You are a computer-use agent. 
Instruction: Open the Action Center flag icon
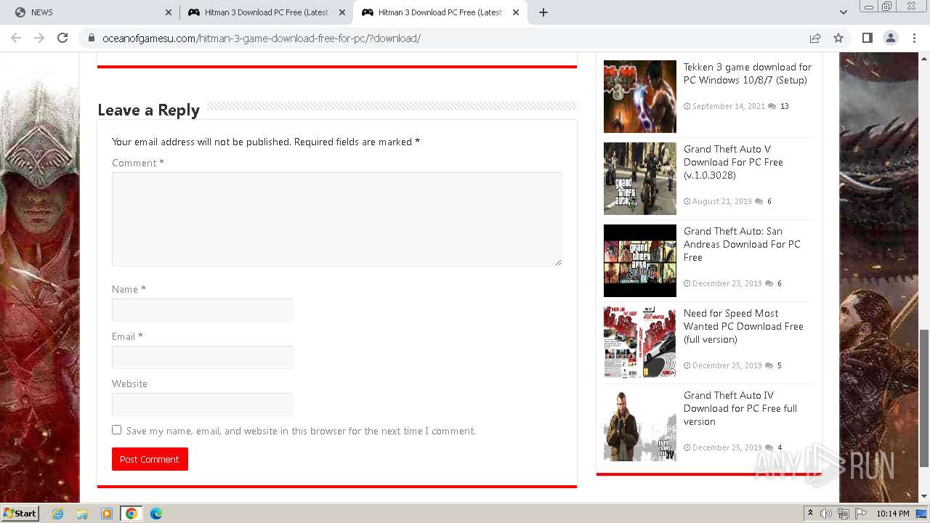coord(861,514)
